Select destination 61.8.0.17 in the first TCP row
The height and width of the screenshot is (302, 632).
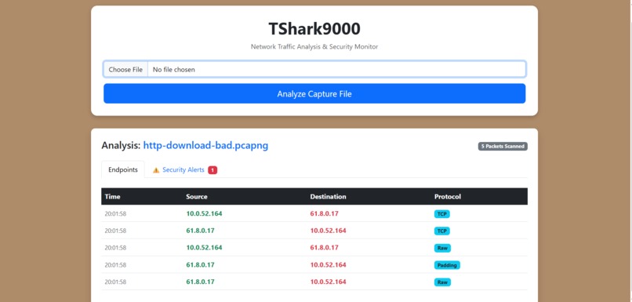click(324, 213)
